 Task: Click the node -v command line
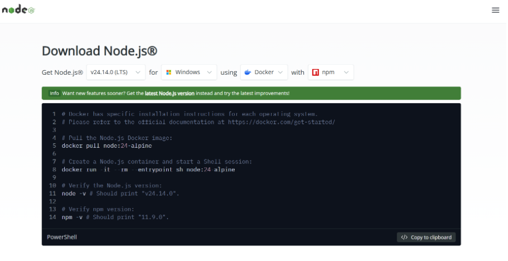(121, 194)
